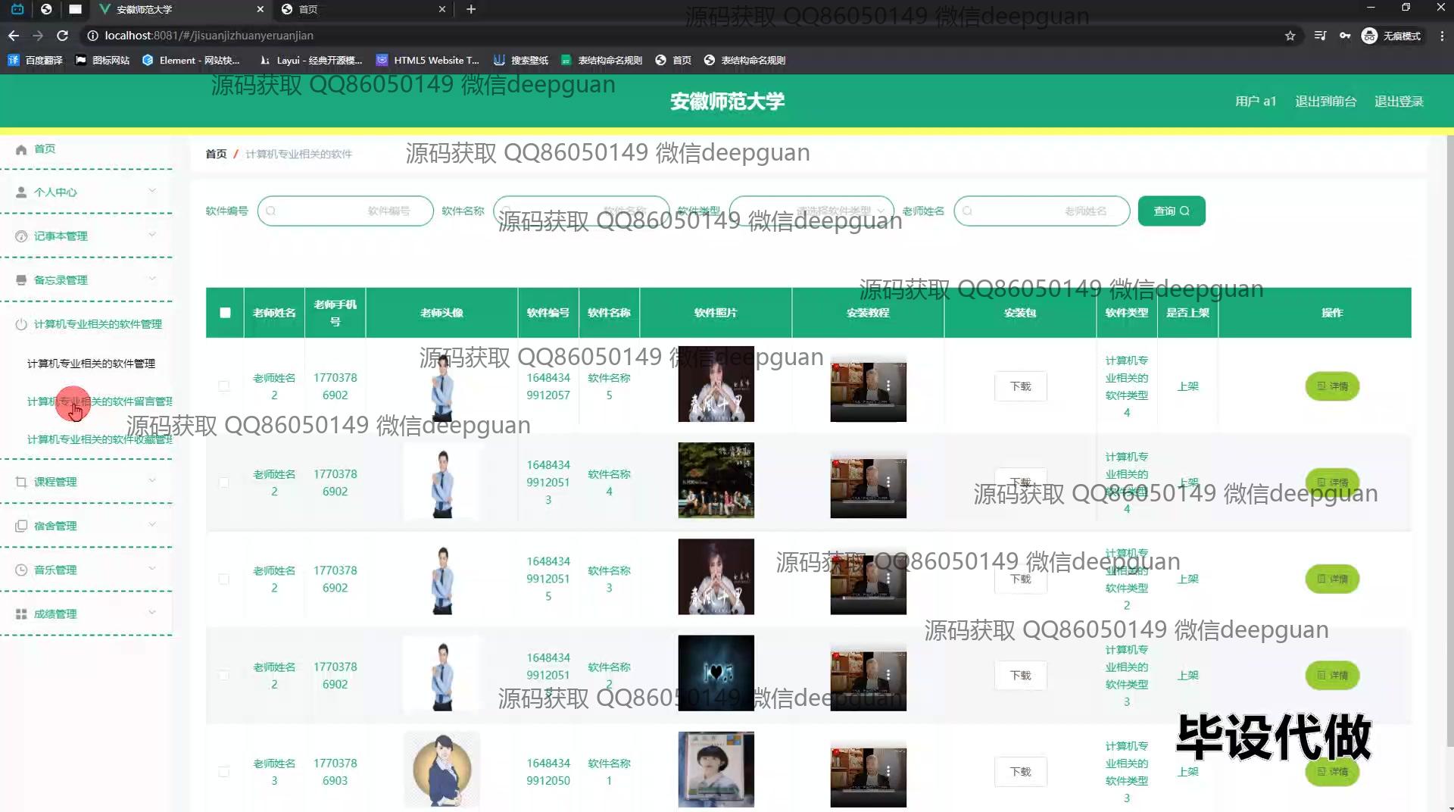1454x812 pixels.
Task: Bookmark this page with the star icon
Action: pyautogui.click(x=1290, y=36)
